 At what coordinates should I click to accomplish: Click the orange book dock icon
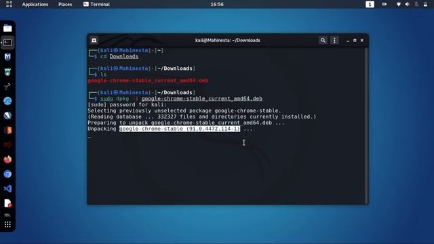click(x=7, y=130)
